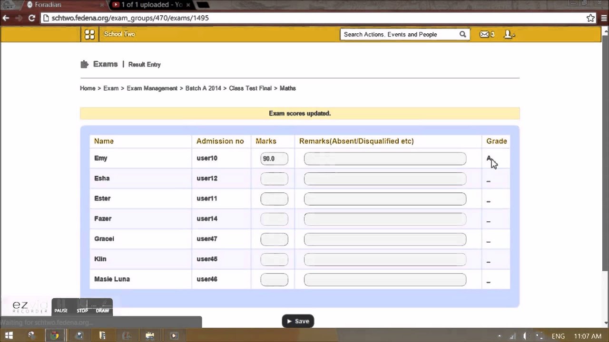609x342 pixels.
Task: Click the Marks field for Ester
Action: click(274, 199)
